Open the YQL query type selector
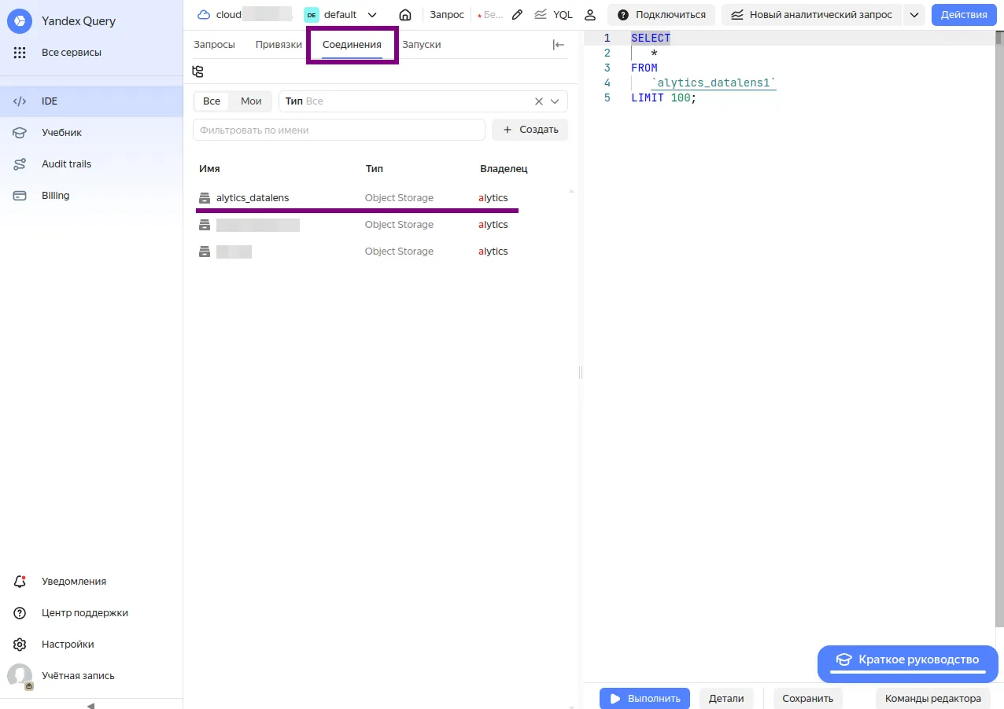 [x=553, y=15]
